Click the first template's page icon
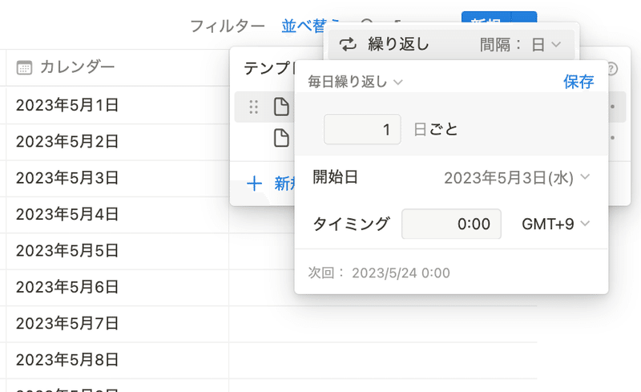Screen dimensions: 641x392 point(281,107)
